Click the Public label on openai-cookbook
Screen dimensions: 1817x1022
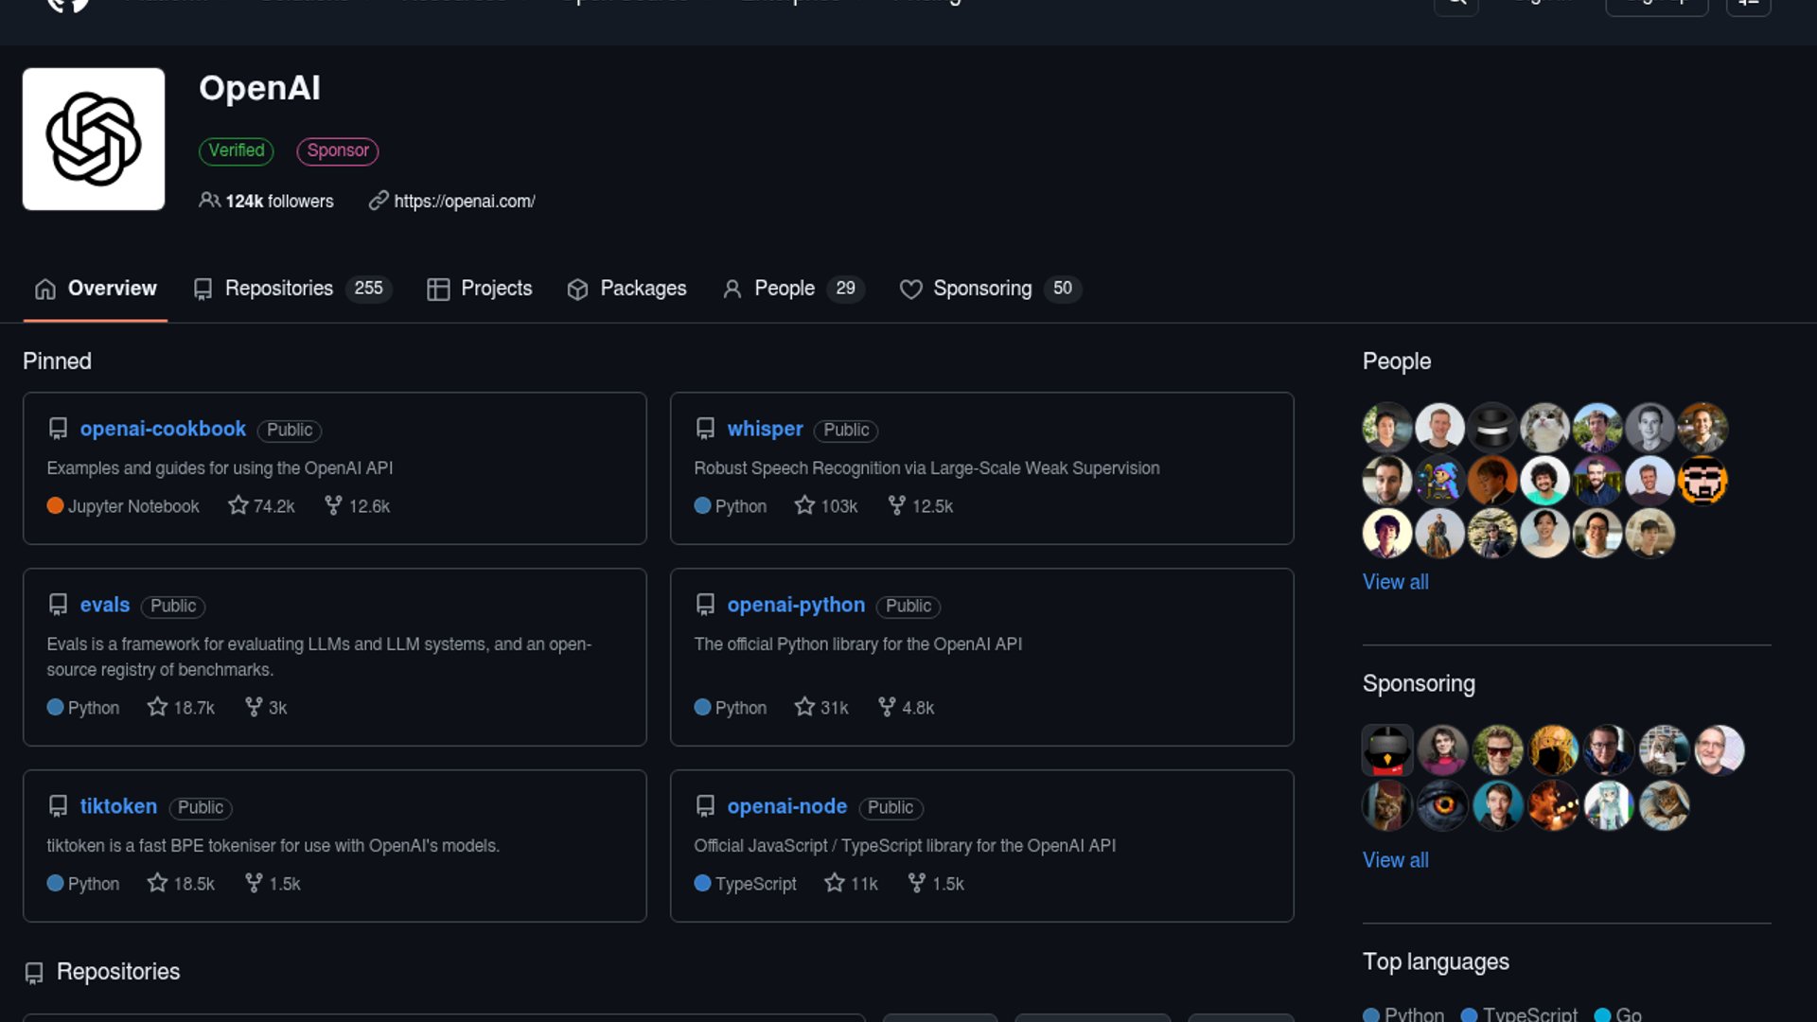[x=290, y=431]
